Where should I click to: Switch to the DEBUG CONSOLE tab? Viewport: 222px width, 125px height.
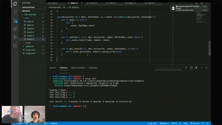coord(78,68)
